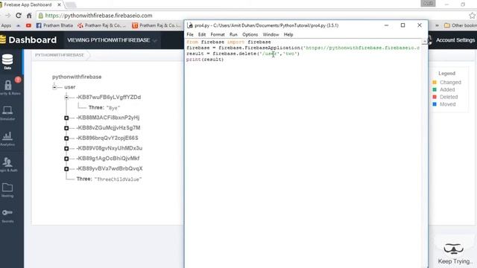The image size is (477, 268).
Task: Click scroll up arrow in IDLE editor
Action: [x=424, y=42]
